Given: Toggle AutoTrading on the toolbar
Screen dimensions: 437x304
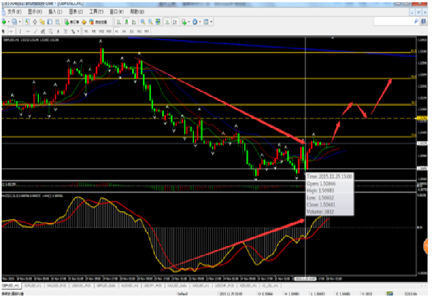Looking at the screenshot, I should pyautogui.click(x=99, y=22).
